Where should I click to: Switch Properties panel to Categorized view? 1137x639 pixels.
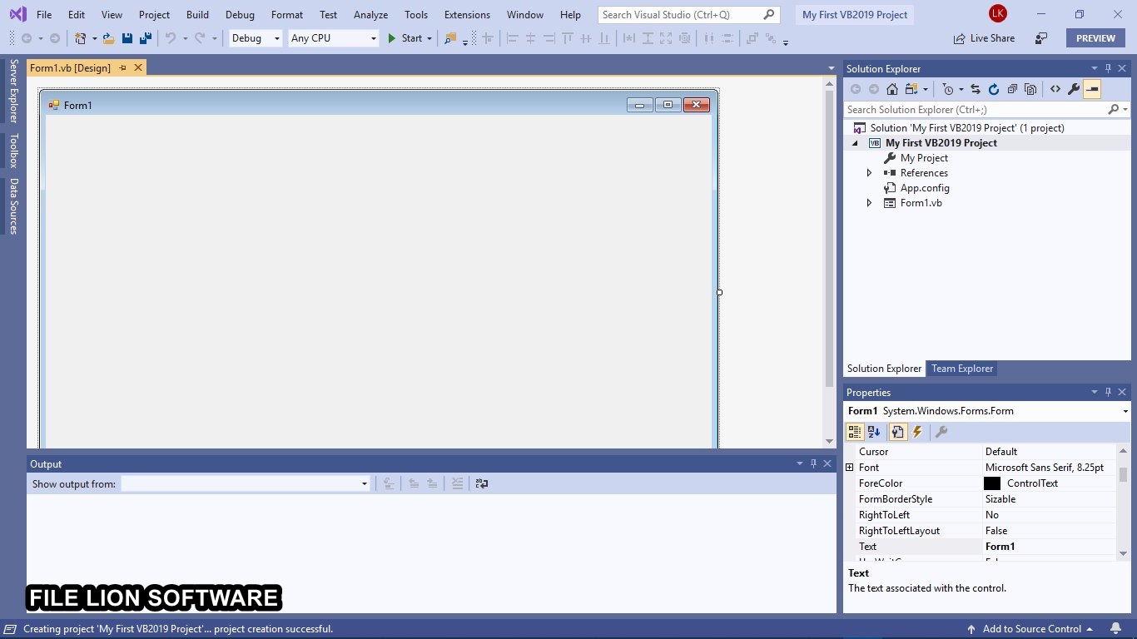pyautogui.click(x=856, y=432)
